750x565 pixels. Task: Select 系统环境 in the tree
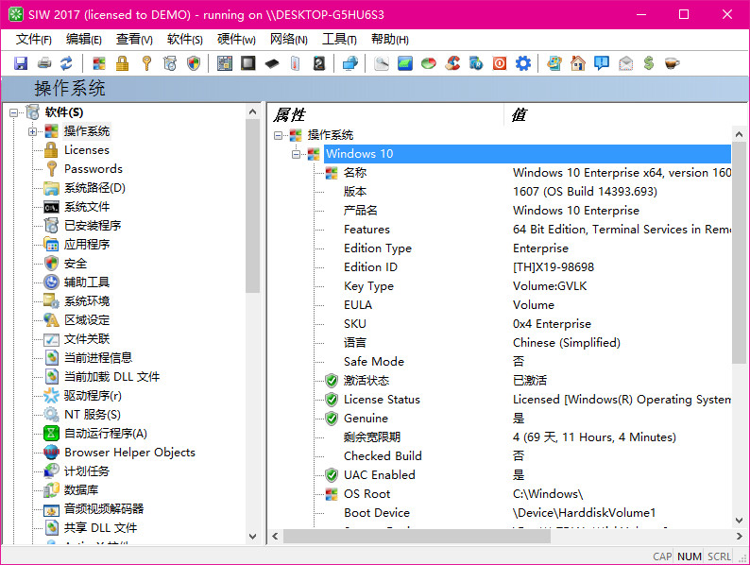pyautogui.click(x=87, y=300)
